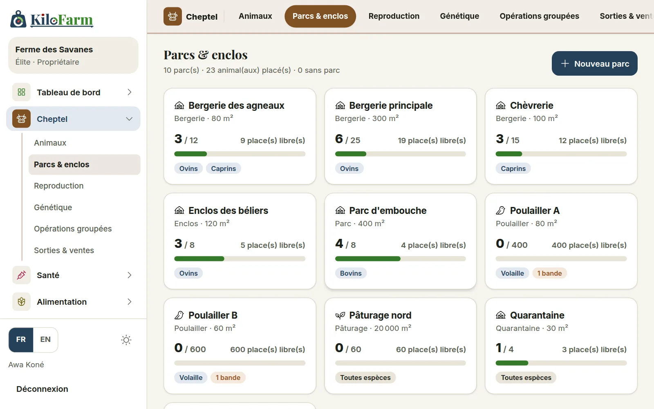
Task: Click the Ferme des Savanes farm selector
Action: pyautogui.click(x=74, y=55)
